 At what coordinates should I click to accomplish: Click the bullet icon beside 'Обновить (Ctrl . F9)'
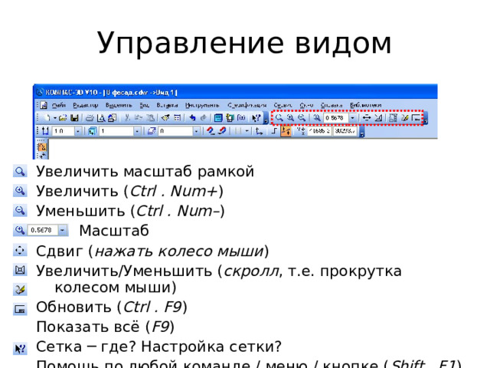(20, 310)
